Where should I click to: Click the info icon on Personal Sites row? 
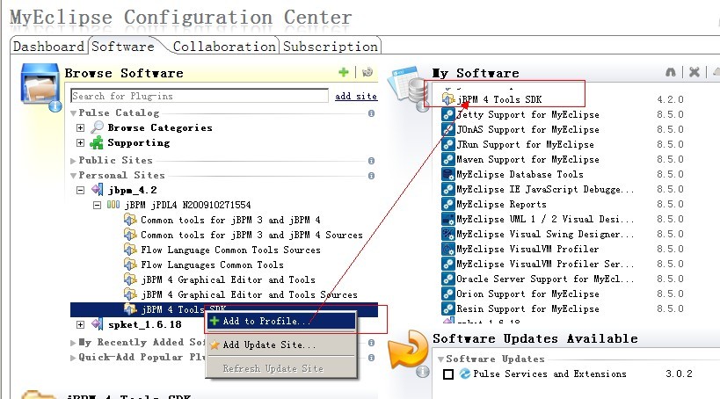click(x=371, y=176)
